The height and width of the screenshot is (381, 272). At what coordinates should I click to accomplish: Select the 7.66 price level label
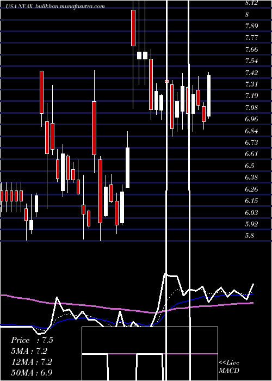[x=251, y=50]
